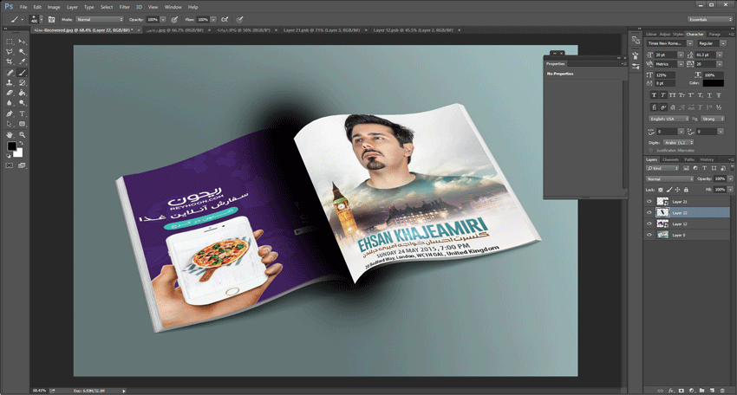737x395 pixels.
Task: Switch to the Channels tab
Action: click(670, 159)
